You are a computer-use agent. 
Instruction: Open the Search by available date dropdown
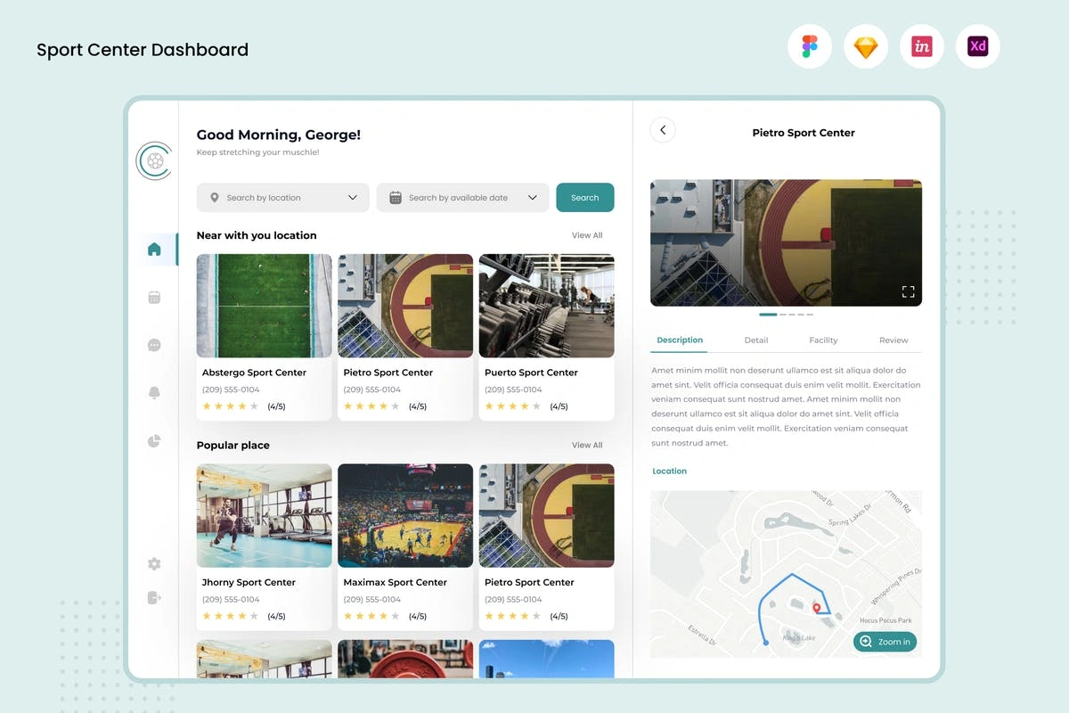[463, 198]
